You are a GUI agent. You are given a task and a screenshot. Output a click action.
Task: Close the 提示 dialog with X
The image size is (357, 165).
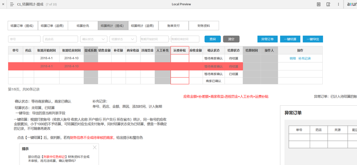tap(95, 148)
